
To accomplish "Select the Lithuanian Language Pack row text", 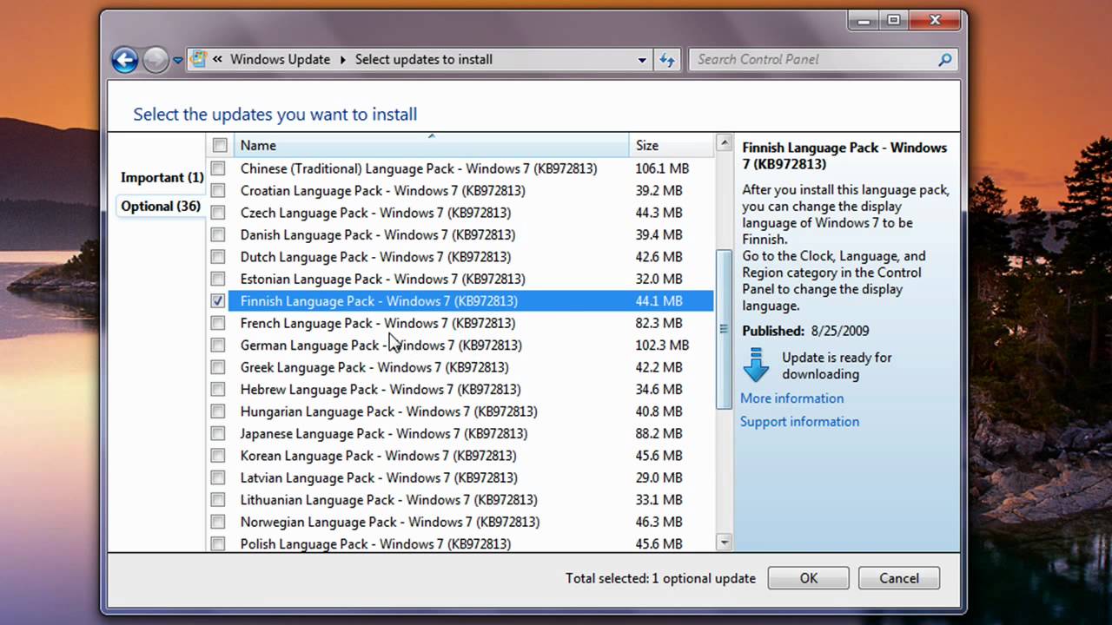I will [x=388, y=500].
